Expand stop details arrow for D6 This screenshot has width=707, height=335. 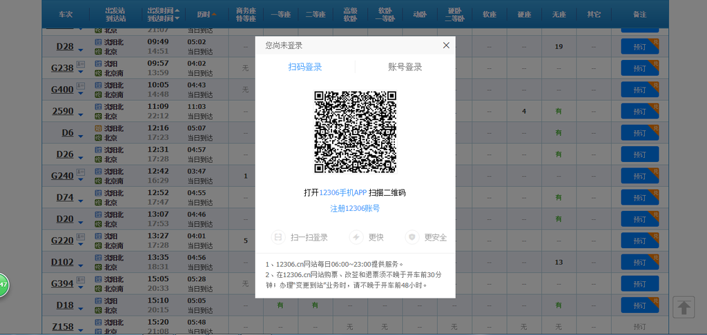(x=81, y=137)
